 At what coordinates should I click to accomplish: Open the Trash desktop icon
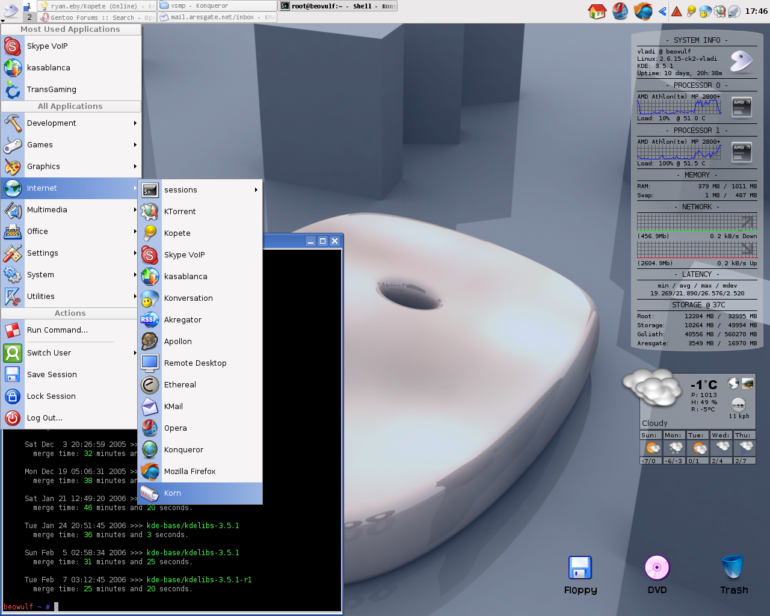point(734,576)
